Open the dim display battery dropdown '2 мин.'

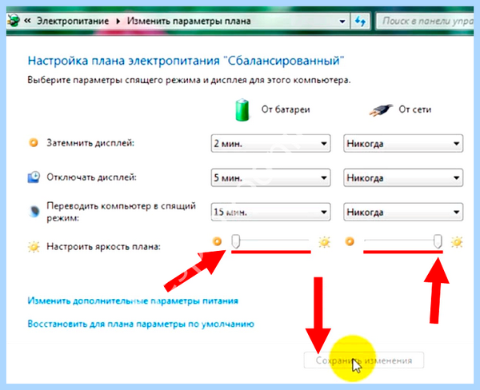[x=270, y=143]
